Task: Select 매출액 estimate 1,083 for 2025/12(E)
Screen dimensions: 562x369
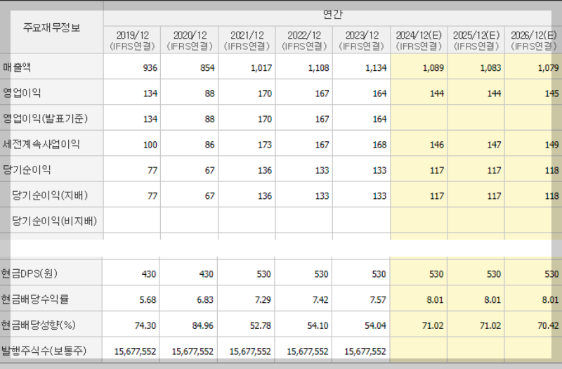Action: pyautogui.click(x=490, y=67)
